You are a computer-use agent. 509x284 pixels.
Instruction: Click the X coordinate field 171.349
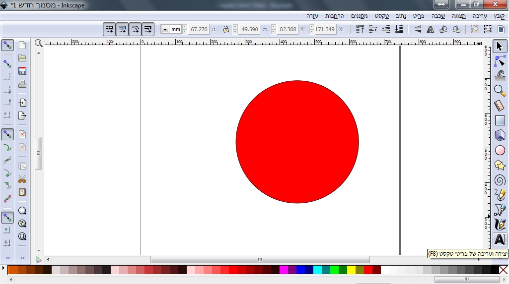tap(325, 29)
